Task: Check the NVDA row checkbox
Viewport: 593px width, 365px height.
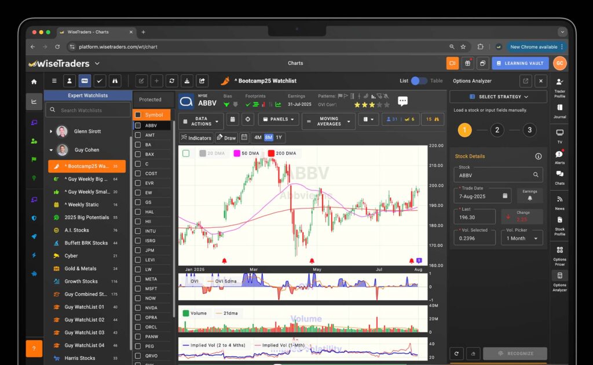Action: point(138,308)
